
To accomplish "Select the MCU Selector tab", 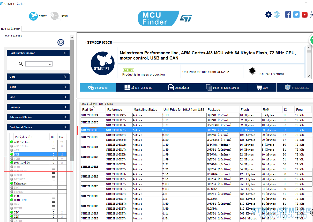I will point(10,29).
